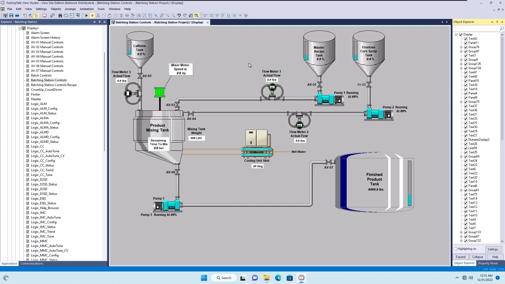Click search magnifier in Object Explorer
505x284 pixels.
(x=502, y=28)
